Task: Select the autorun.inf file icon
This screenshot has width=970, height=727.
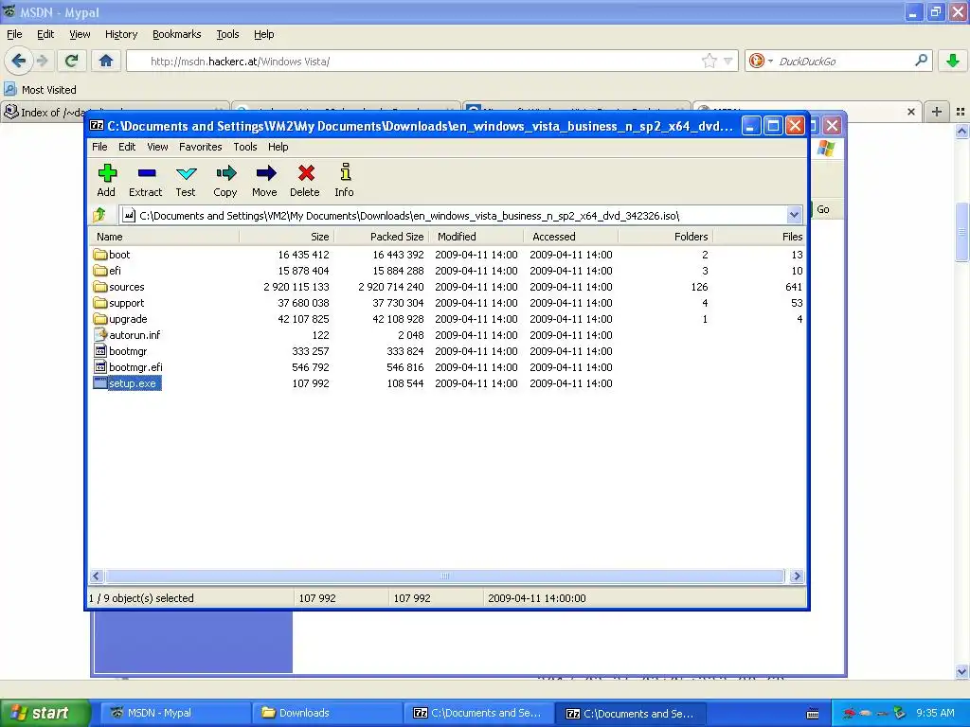Action: [x=100, y=335]
